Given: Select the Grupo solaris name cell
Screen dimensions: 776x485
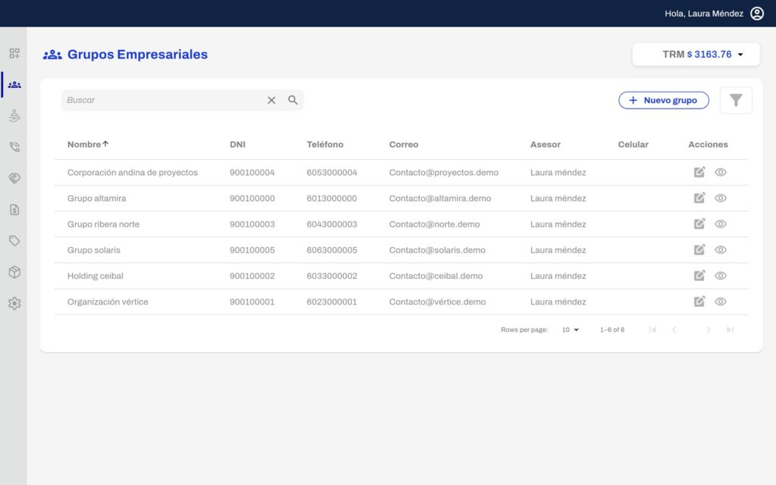Looking at the screenshot, I should [x=93, y=250].
